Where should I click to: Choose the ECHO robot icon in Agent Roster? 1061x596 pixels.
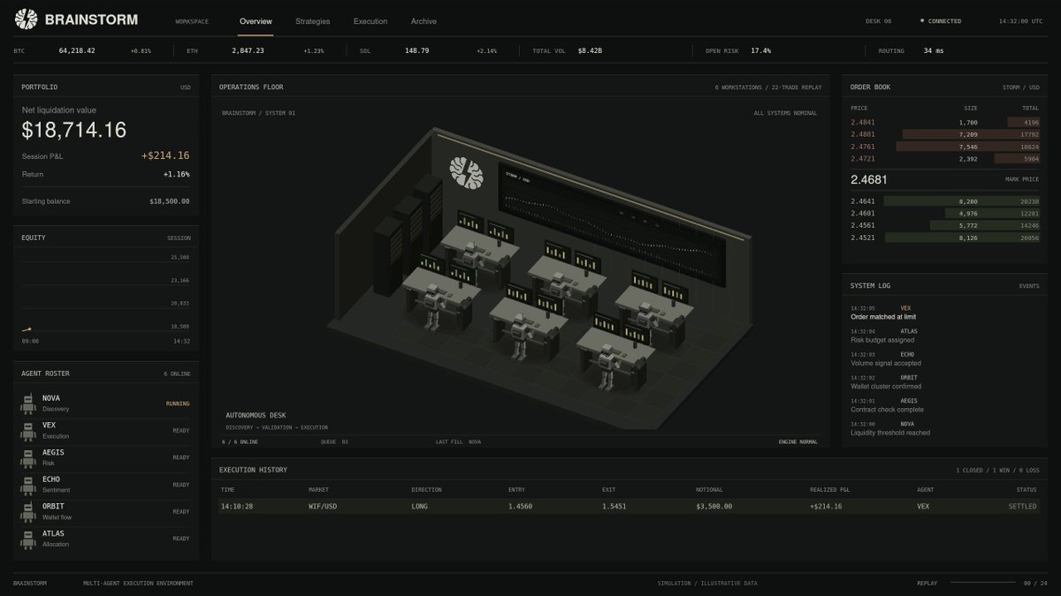click(27, 485)
